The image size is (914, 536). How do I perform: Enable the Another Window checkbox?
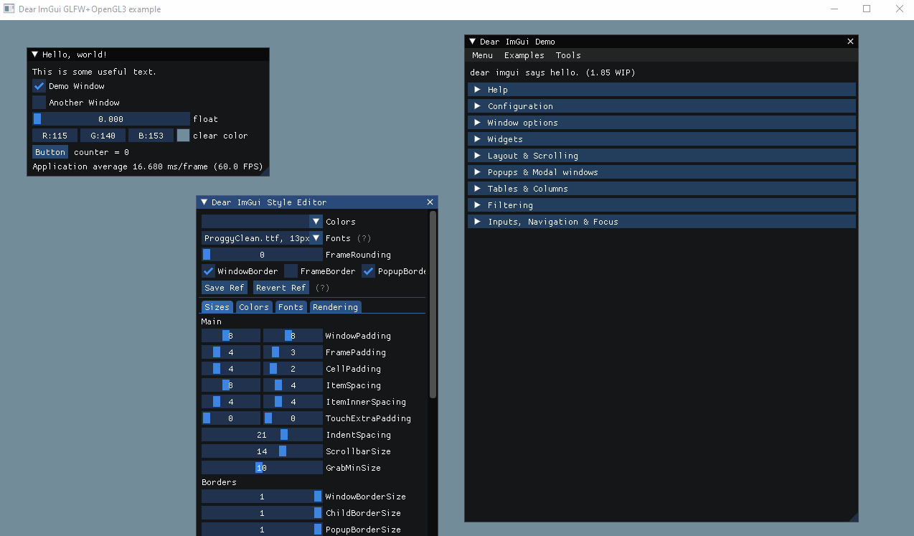pos(38,102)
